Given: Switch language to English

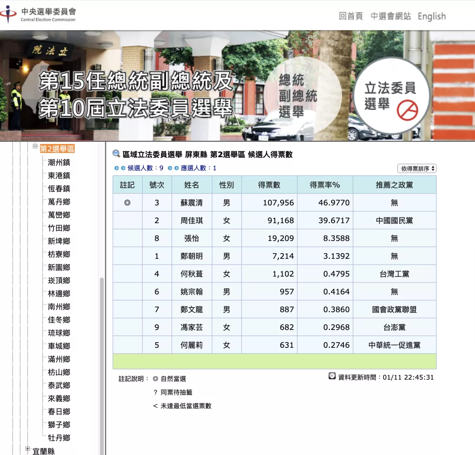Looking at the screenshot, I should (x=431, y=16).
